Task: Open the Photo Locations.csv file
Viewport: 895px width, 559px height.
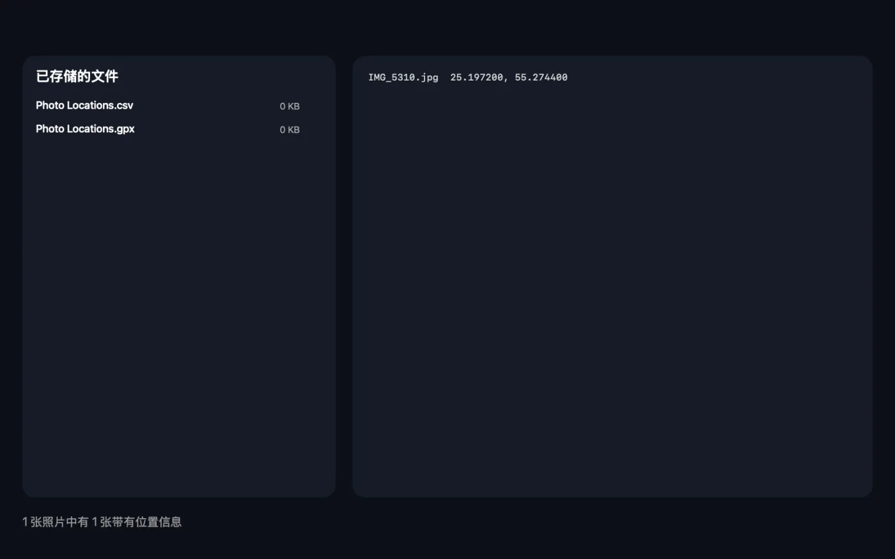Action: (x=84, y=105)
